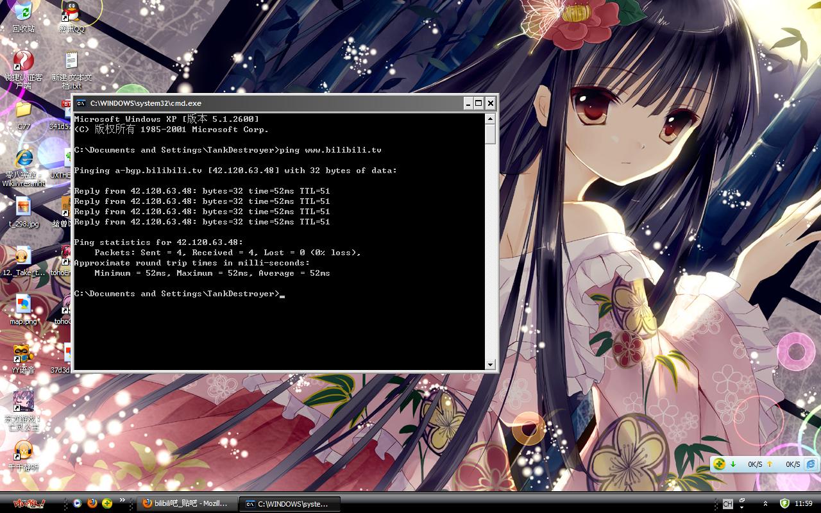Open the Recycle Bin desktop icon
This screenshot has width=821, height=513.
pyautogui.click(x=23, y=13)
